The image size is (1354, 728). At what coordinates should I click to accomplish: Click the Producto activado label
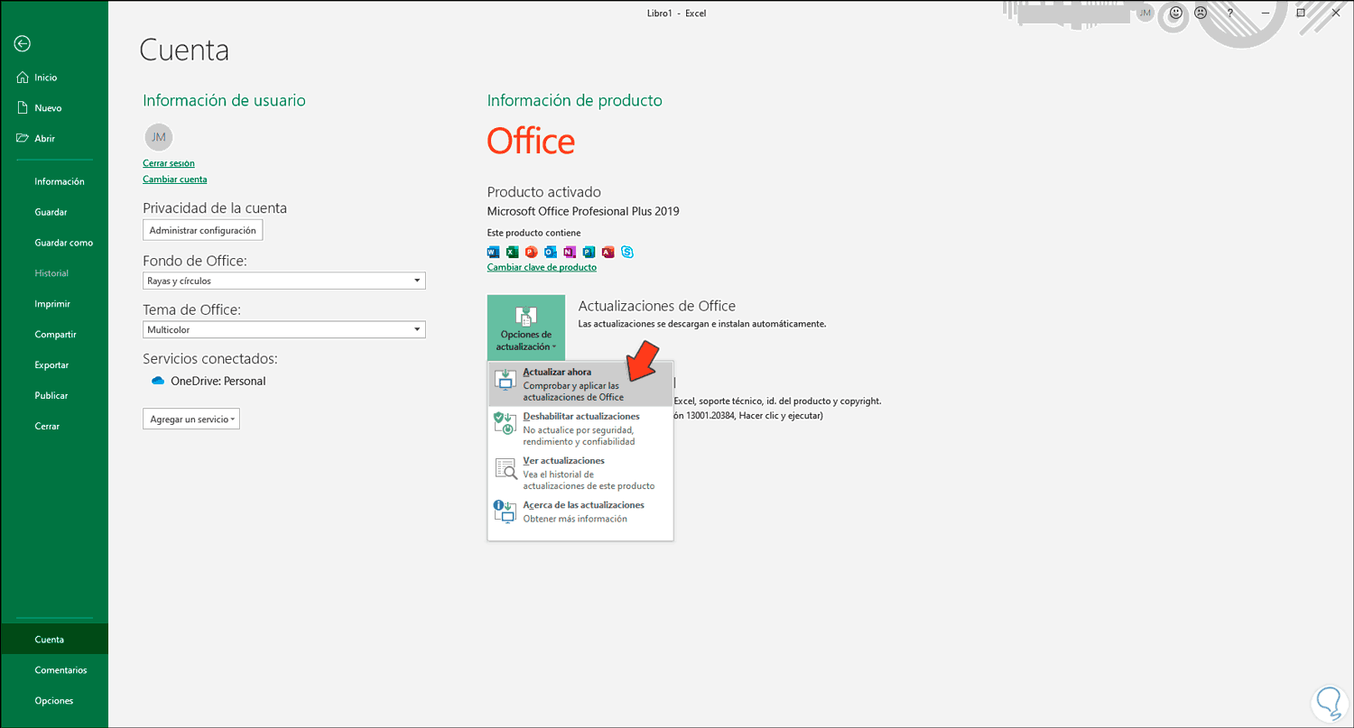click(544, 192)
